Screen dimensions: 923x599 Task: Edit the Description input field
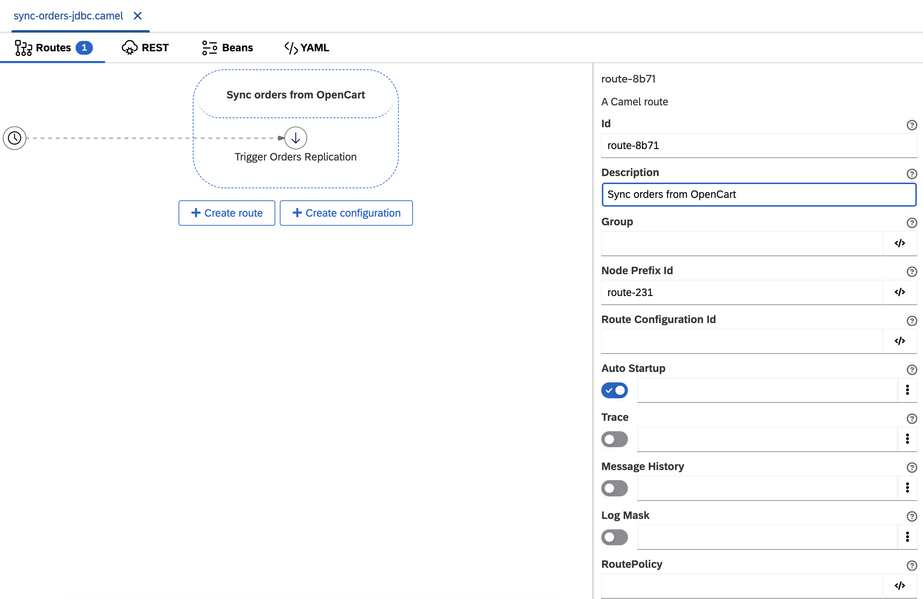click(x=758, y=194)
